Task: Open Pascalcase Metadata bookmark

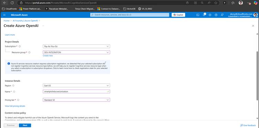Action: (56, 9)
